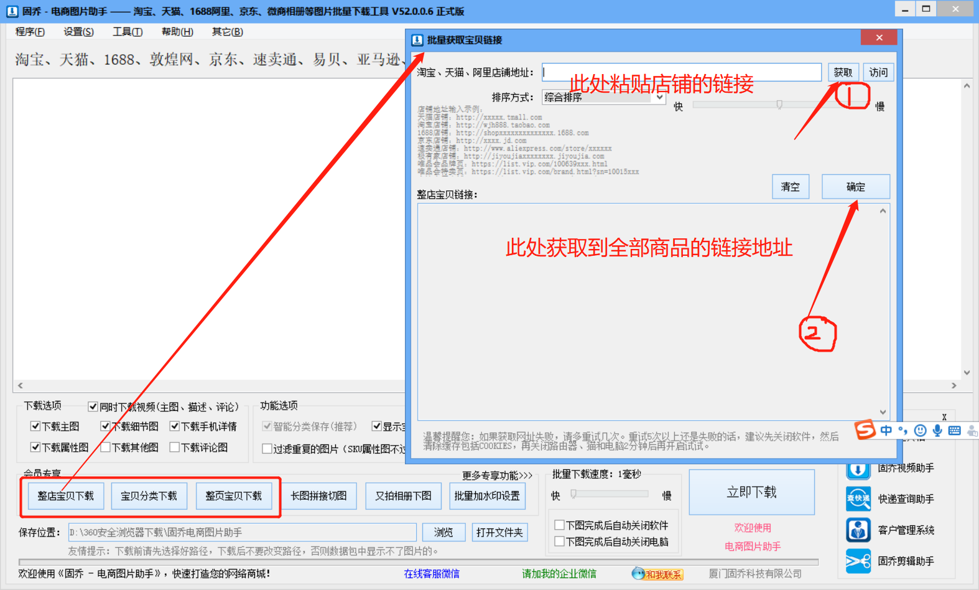Launch the 固乔剪辑助手 scissors icon
Screen dimensions: 979x590
[858, 561]
